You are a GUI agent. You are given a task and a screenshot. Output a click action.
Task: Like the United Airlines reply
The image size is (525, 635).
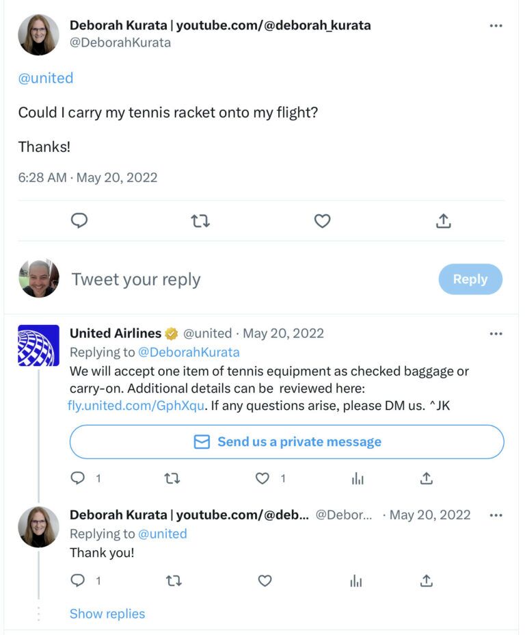click(x=262, y=479)
